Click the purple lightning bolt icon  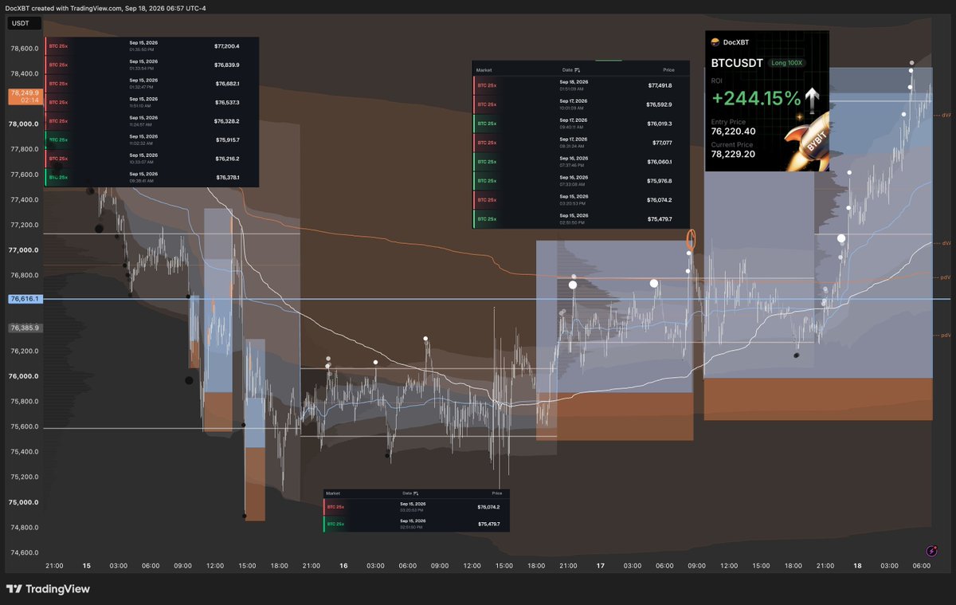(932, 550)
